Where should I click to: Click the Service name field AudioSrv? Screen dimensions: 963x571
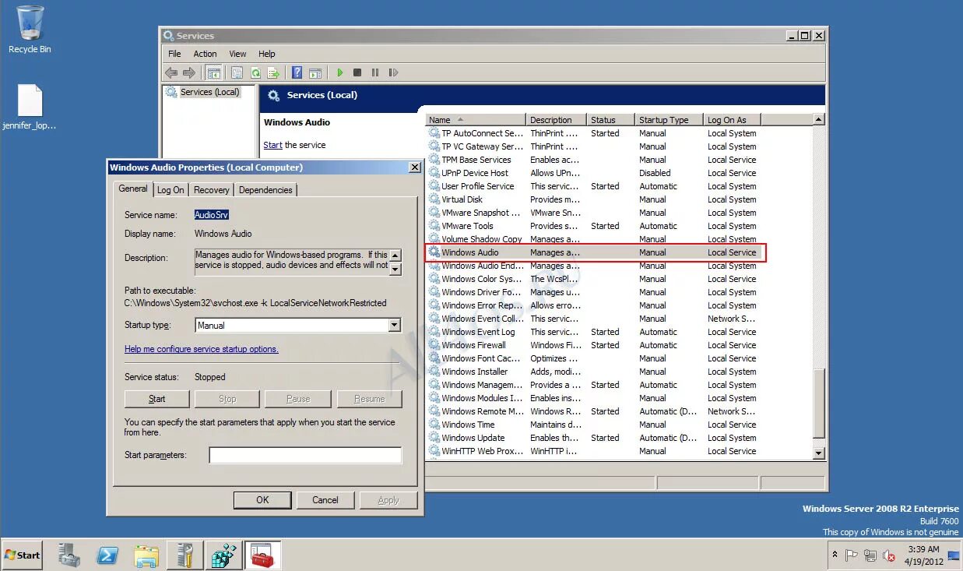(x=212, y=215)
